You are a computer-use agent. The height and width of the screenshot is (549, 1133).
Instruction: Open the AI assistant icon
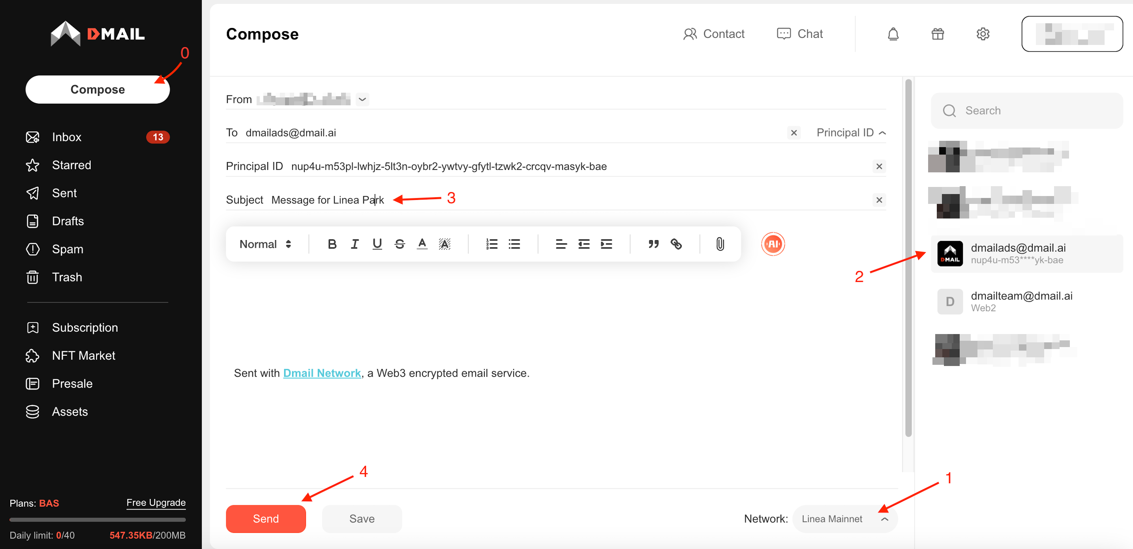pyautogui.click(x=773, y=244)
